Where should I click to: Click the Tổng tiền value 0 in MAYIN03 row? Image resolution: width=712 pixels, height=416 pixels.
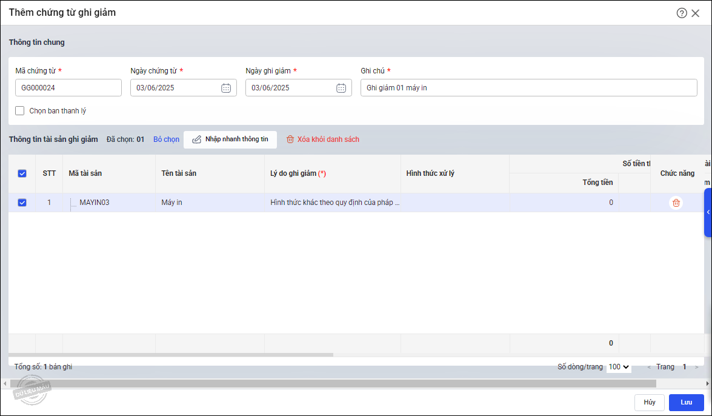pos(564,203)
